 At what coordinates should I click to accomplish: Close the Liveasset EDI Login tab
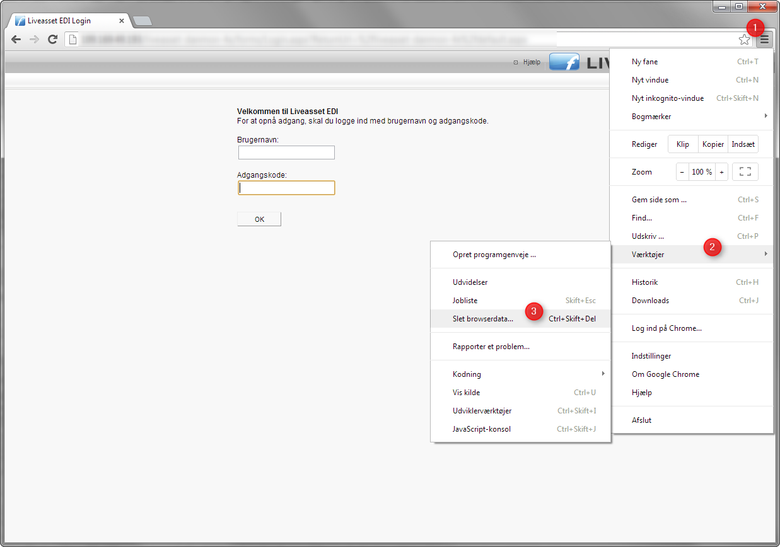[122, 21]
